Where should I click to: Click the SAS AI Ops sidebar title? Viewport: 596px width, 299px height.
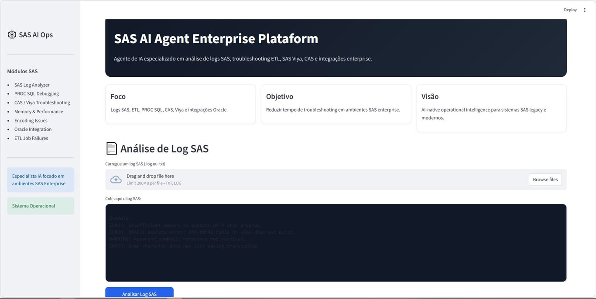pos(36,35)
